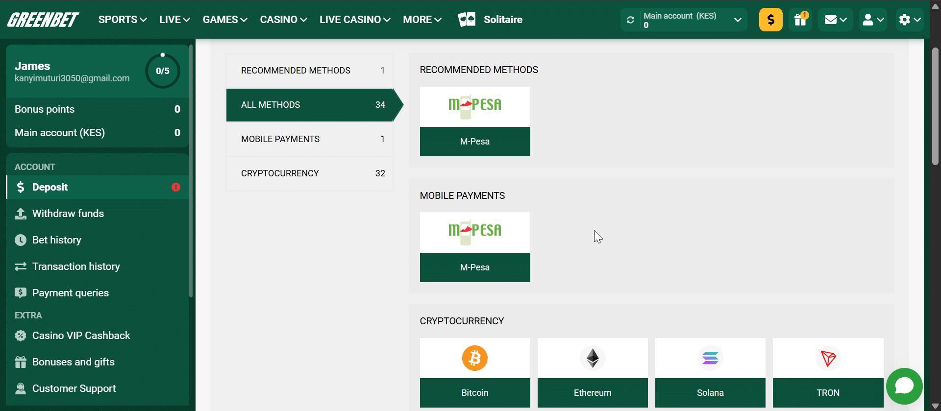
Task: Click the Main account (KES) sidebar row
Action: click(98, 133)
